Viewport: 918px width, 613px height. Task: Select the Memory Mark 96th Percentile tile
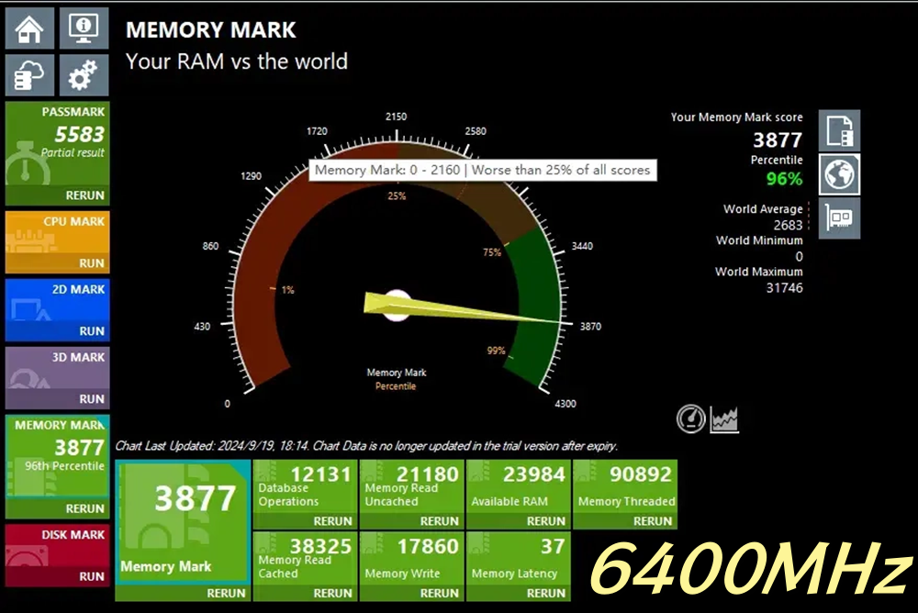57,466
